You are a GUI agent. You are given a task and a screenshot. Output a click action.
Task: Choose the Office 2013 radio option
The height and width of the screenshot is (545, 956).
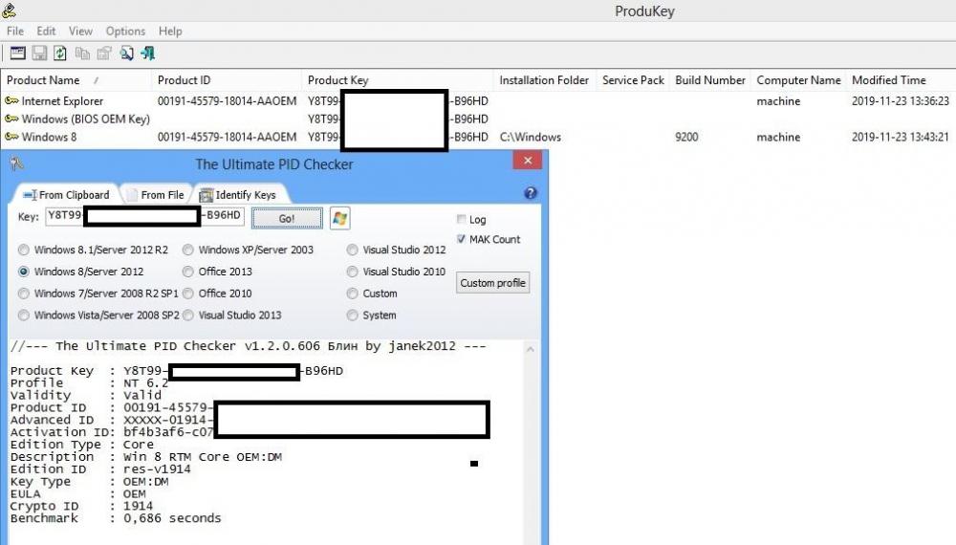[188, 272]
